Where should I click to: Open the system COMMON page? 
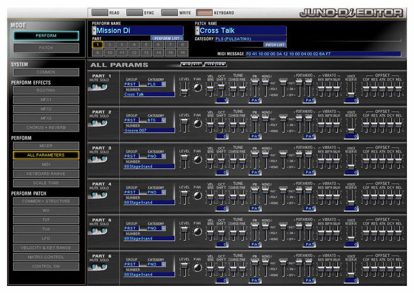(x=46, y=72)
